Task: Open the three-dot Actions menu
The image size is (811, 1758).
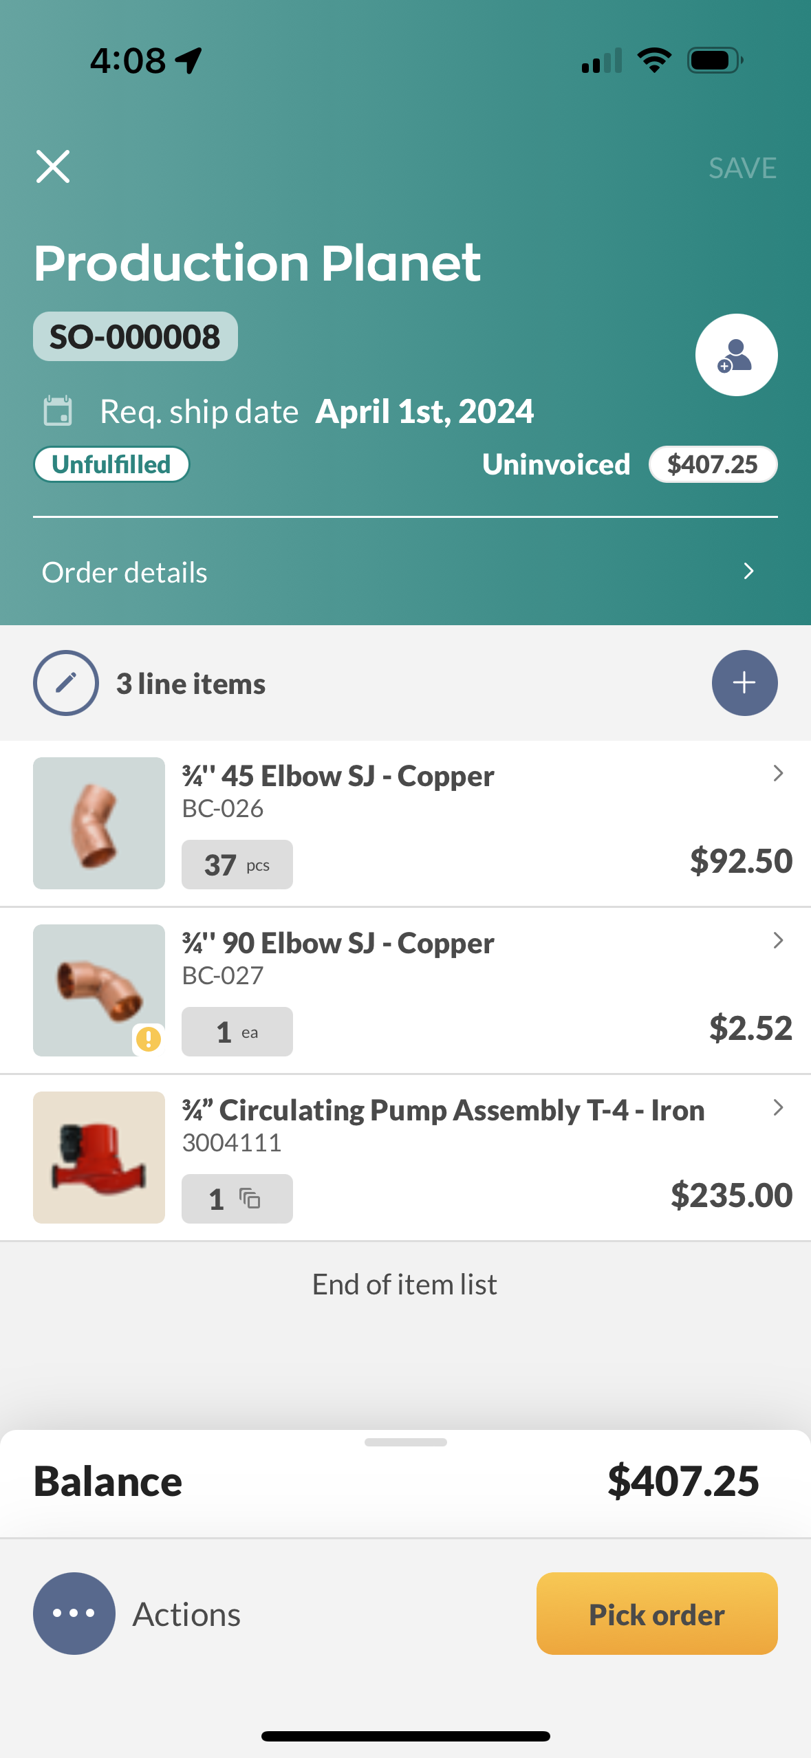Action: coord(74,1613)
